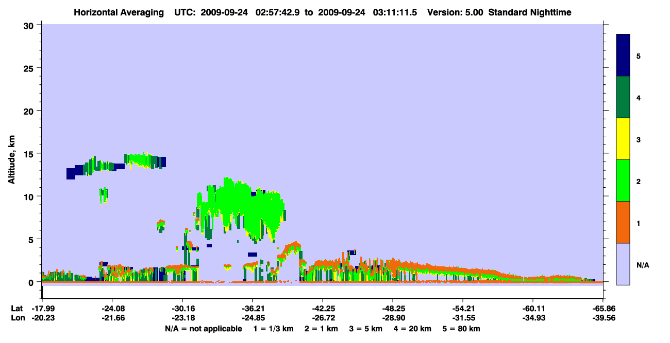Click the start time '02:57:42.9' in the title

[x=278, y=12]
